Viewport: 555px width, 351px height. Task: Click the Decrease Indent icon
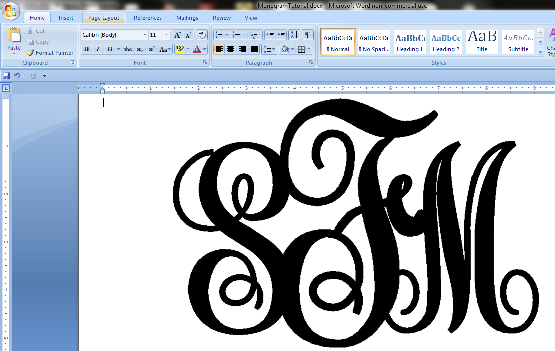click(x=270, y=34)
